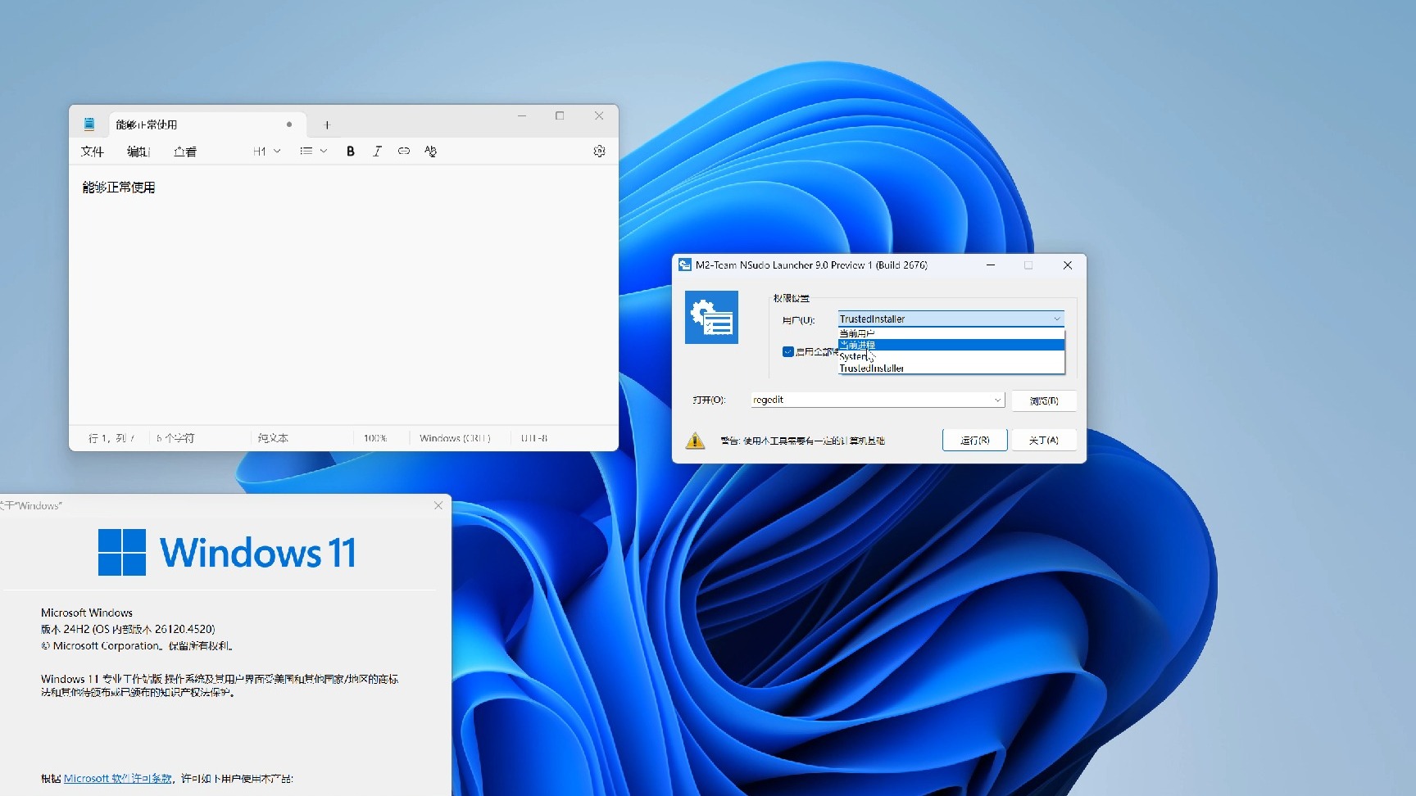Image resolution: width=1416 pixels, height=796 pixels.
Task: Choose System from the user list
Action: (x=951, y=356)
